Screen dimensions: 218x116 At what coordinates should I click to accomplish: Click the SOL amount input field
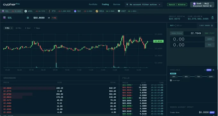187,45
